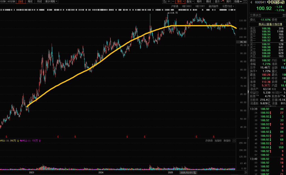The width and height of the screenshot is (286, 175).
Task: Click the fullscreen expand icon
Action: point(245,2)
